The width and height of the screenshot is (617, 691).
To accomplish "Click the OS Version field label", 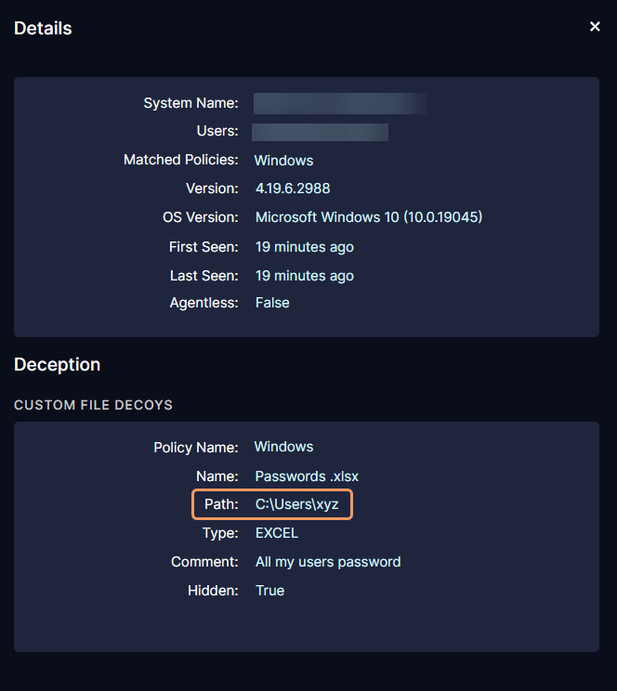I will click(x=201, y=217).
